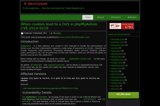Open the September 2013 archive
This screenshot has height=106, width=160.
tap(118, 65)
